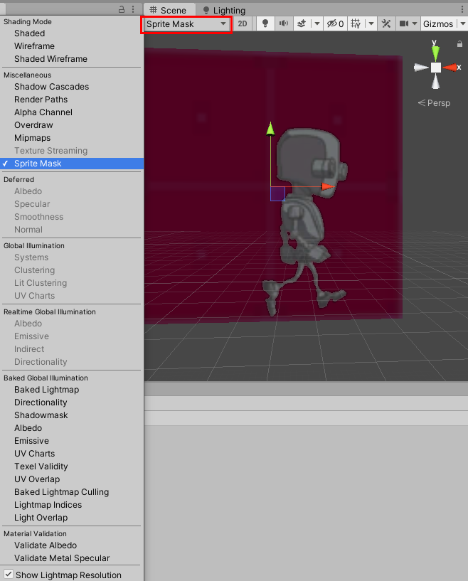Screen dimensions: 468x581
Task: Toggle scene effects layers icon
Action: coord(301,23)
